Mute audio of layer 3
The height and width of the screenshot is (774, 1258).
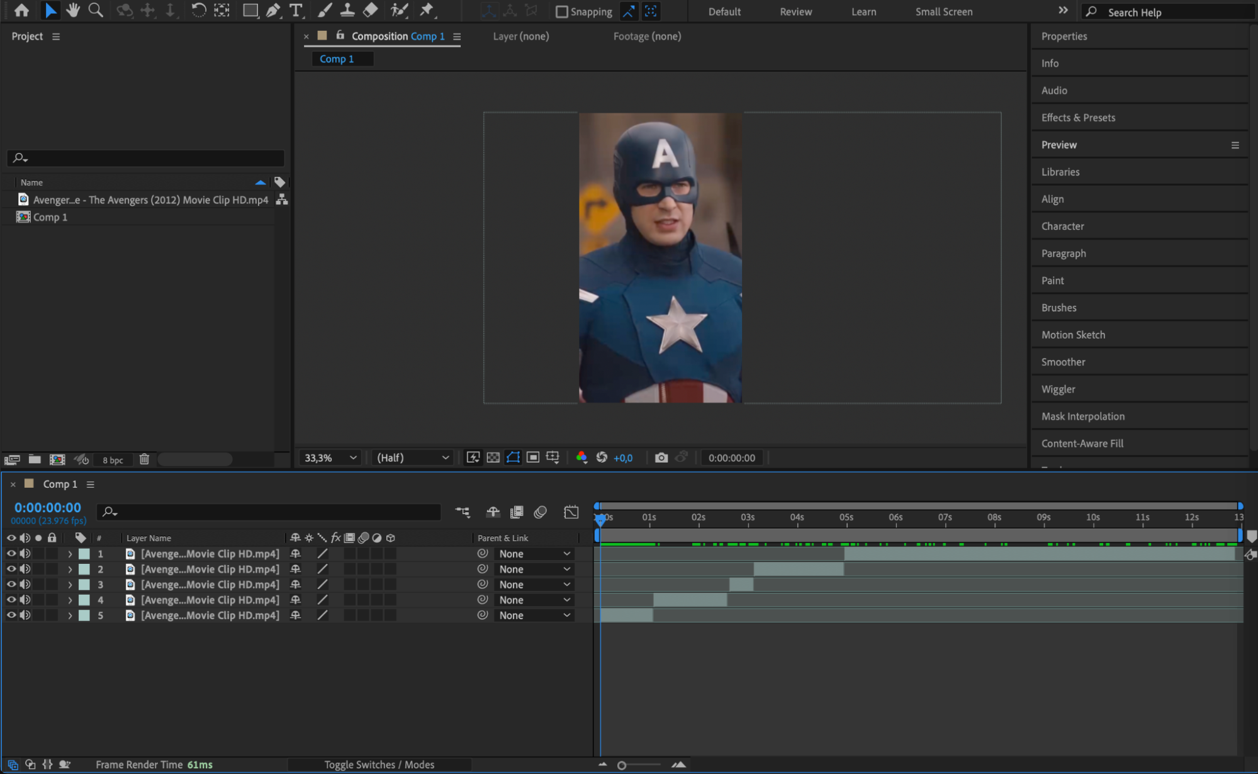pos(25,585)
